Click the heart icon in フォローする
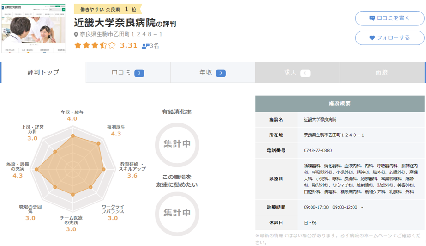The height and width of the screenshot is (246, 426). click(372, 38)
